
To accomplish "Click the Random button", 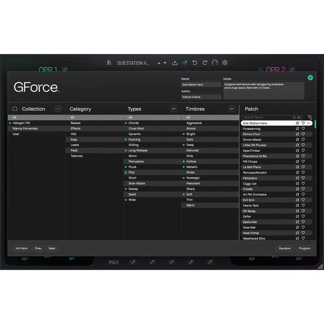I will click(285, 248).
